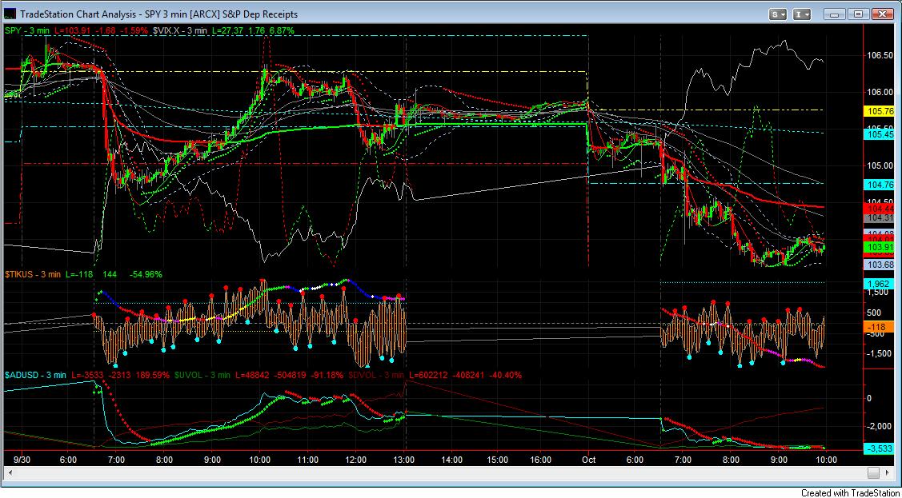Viewport: 902px width, 498px height.
Task: Select the '$VIX.X - 3 min' symbol label
Action: tap(179, 30)
